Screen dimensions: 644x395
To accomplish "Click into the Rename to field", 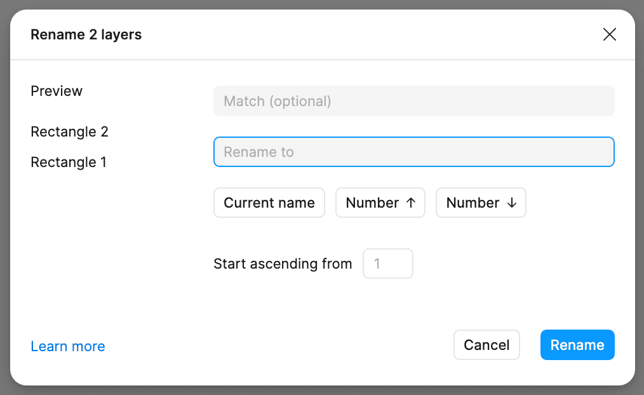I will tap(414, 152).
